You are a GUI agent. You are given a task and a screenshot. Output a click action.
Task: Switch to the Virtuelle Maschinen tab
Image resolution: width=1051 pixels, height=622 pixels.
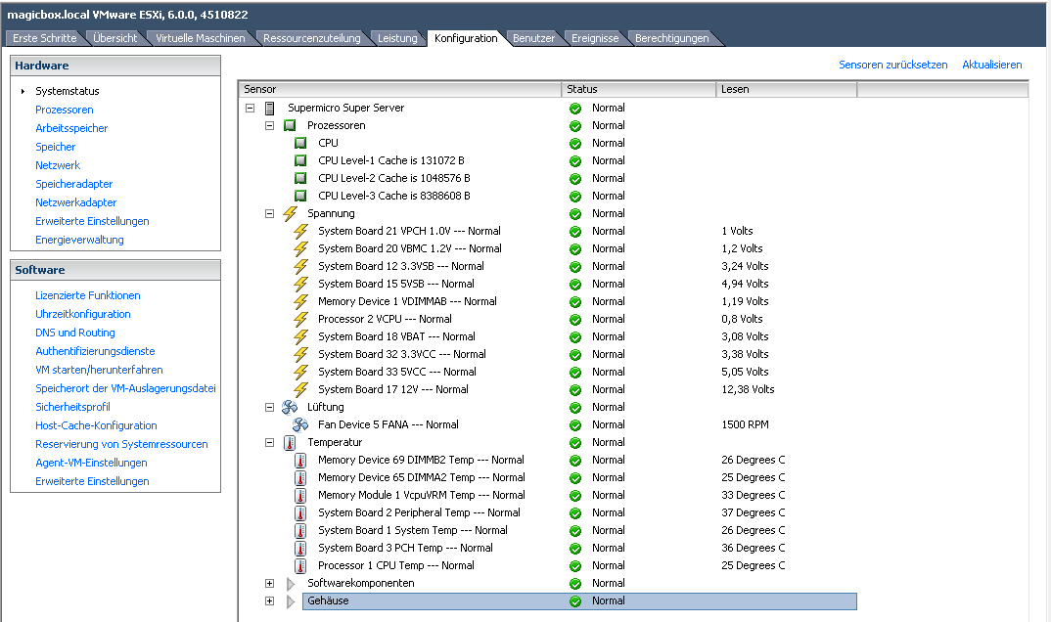coord(200,38)
